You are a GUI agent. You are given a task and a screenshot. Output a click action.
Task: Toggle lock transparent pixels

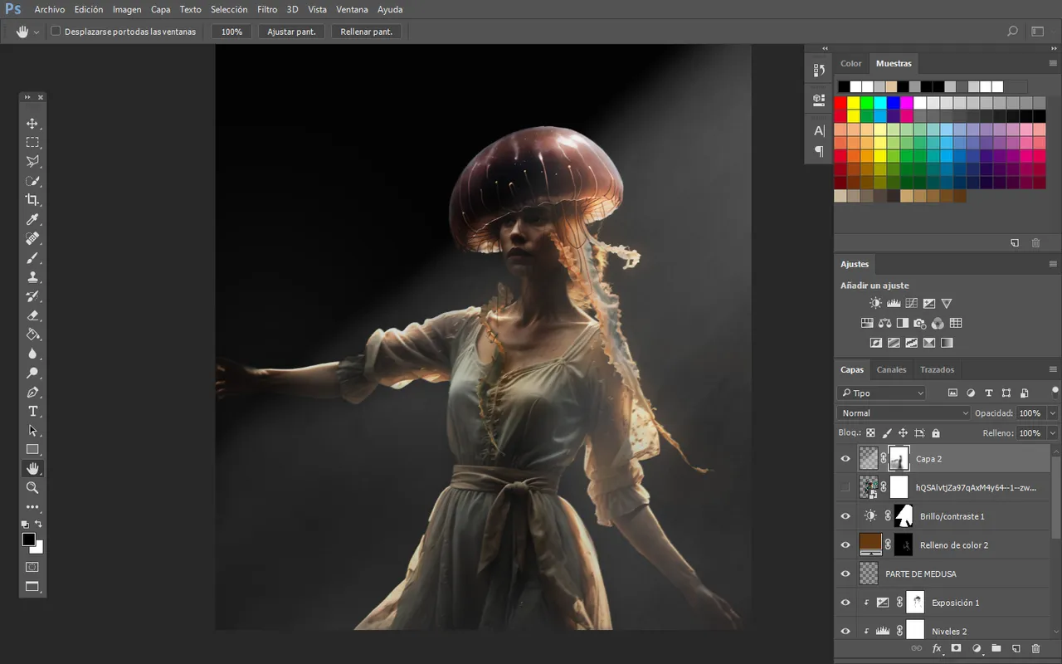870,433
